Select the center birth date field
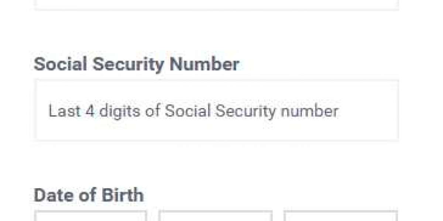The image size is (443, 221). click(x=215, y=216)
